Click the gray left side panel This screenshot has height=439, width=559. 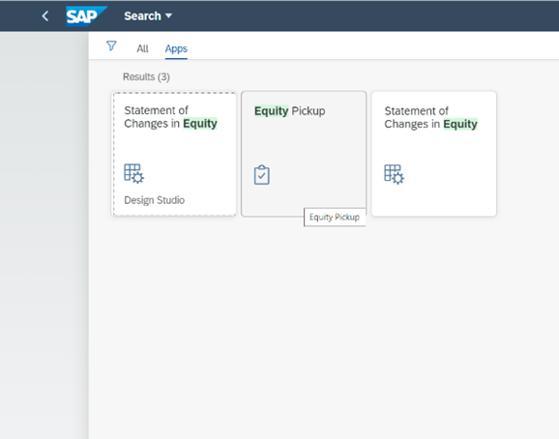(44, 235)
